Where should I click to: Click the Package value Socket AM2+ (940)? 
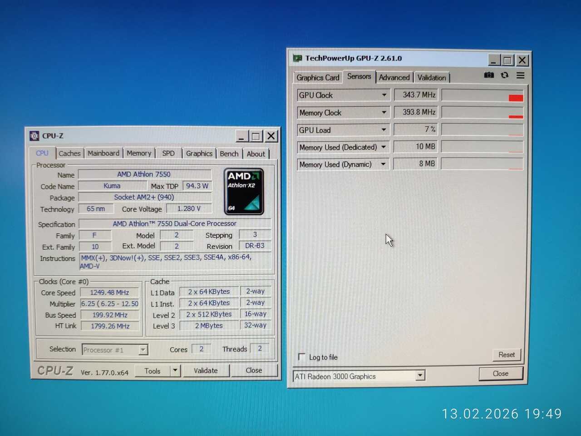[145, 197]
